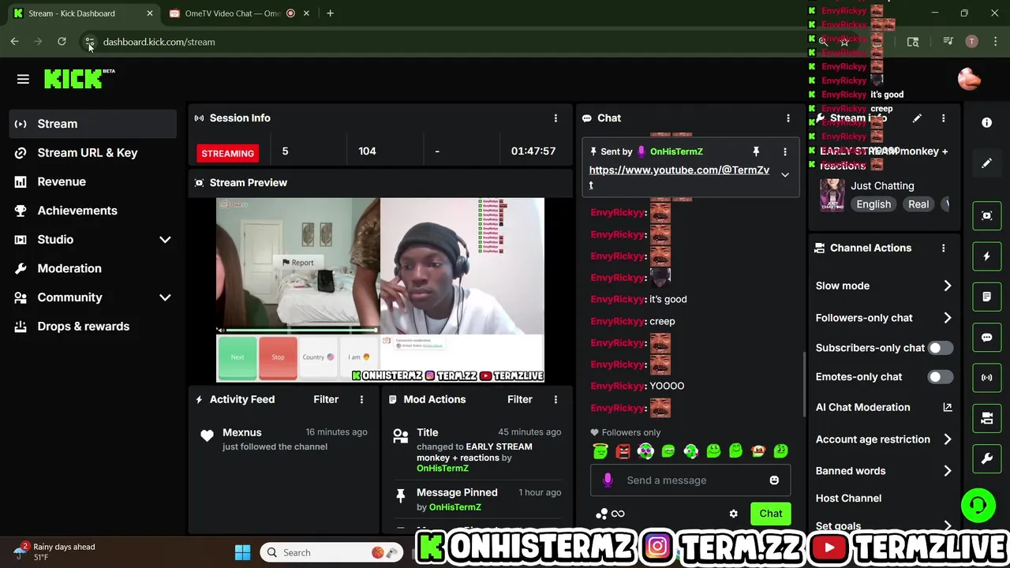Toggle Subscribers-only chat switch
Viewport: 1010px width, 568px height.
pyautogui.click(x=940, y=348)
